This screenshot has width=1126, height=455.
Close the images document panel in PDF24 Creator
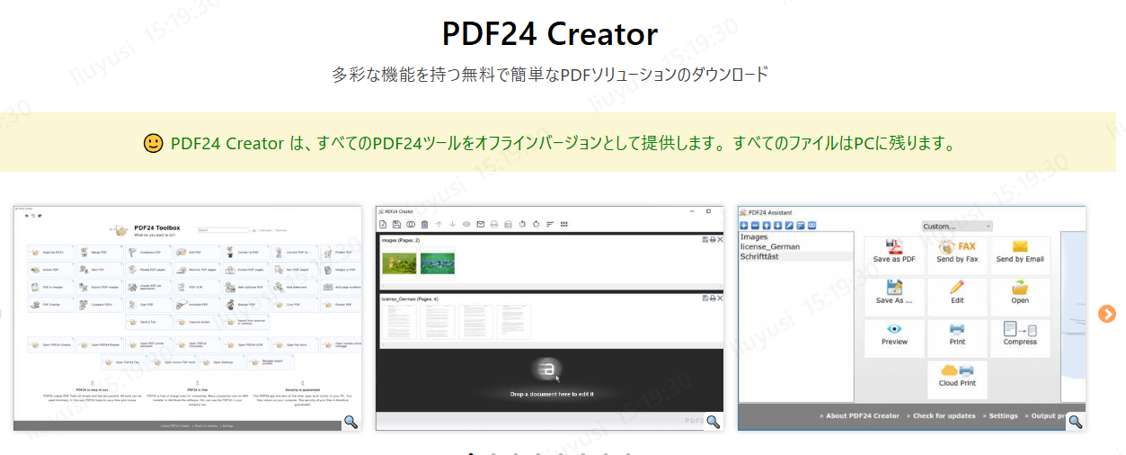(x=720, y=239)
